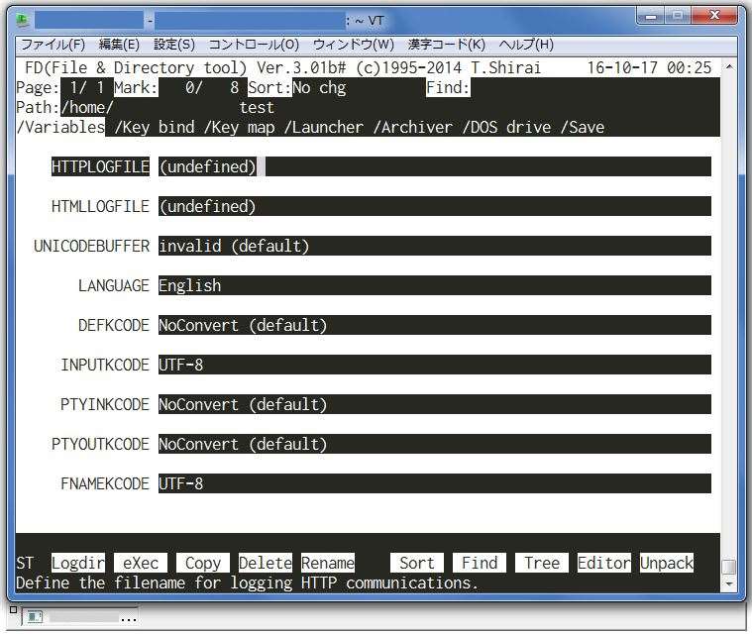Viewport: 752px width, 634px height.
Task: Click the Find function key label
Action: click(480, 563)
